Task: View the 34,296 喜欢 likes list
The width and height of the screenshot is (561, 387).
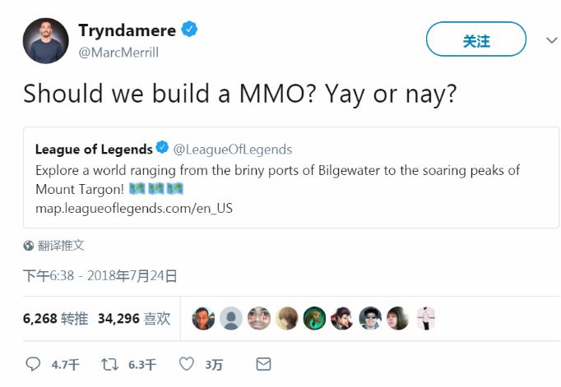Action: tap(134, 318)
